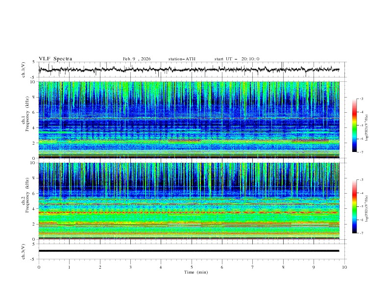
Task: Click the 'ch.3(V)' axis label
Action: coord(24,251)
